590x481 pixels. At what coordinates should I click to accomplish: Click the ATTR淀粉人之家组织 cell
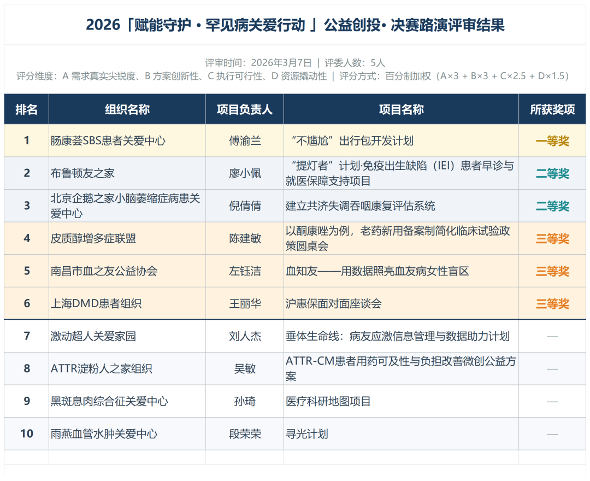(x=101, y=369)
